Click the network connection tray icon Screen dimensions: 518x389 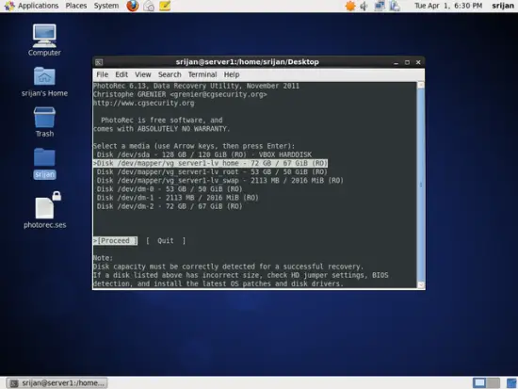pyautogui.click(x=380, y=6)
